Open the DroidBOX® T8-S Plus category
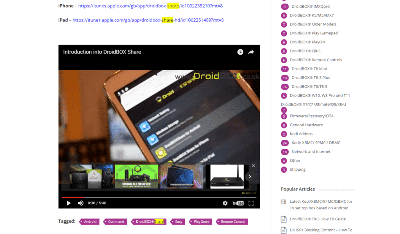 coord(311,78)
